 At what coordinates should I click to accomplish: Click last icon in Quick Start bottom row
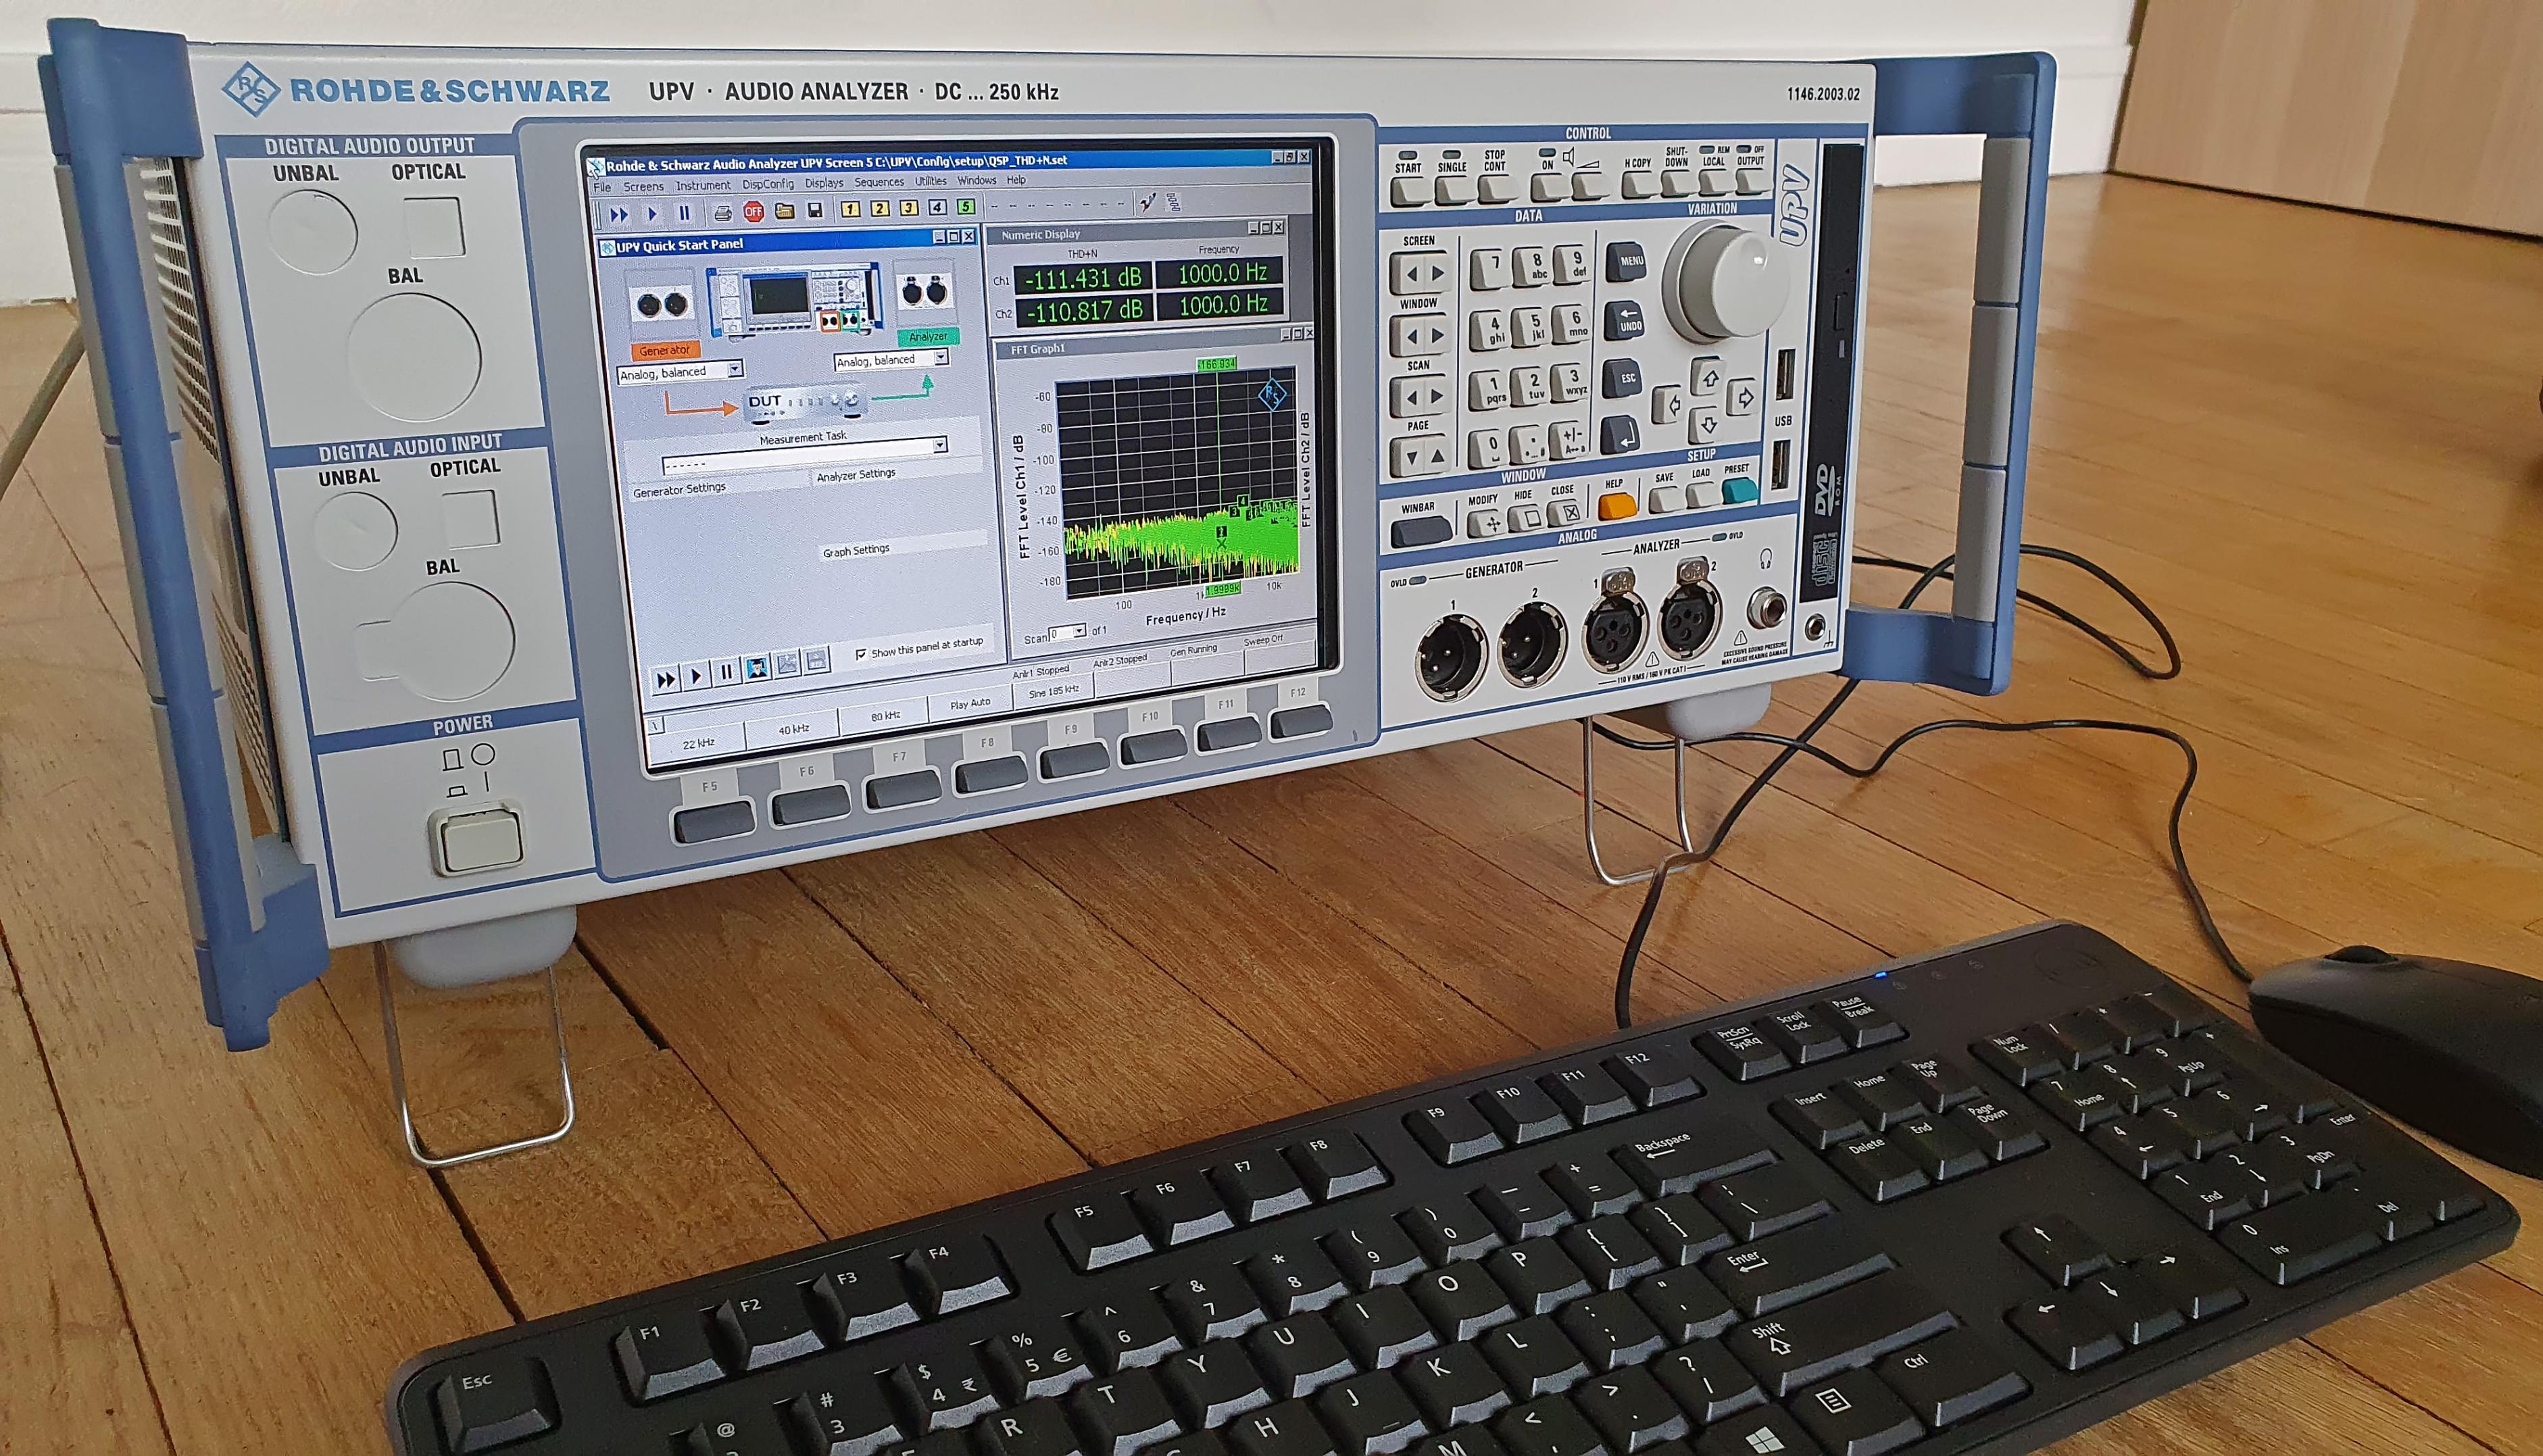pos(817,660)
